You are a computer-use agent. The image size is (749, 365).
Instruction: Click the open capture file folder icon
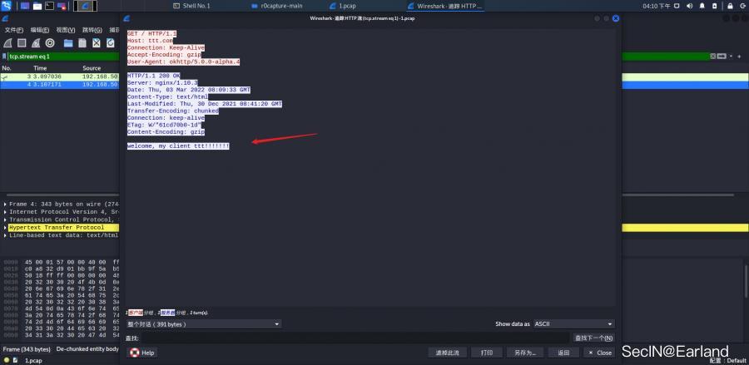69,42
